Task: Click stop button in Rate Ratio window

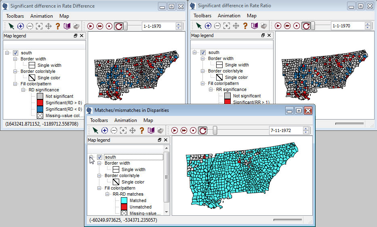Action: [x=297, y=26]
